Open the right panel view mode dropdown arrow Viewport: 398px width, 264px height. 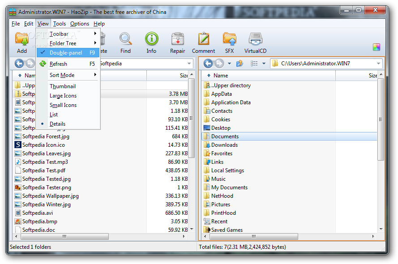click(x=264, y=64)
